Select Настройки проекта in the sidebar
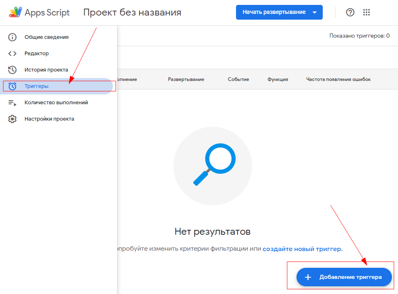The image size is (398, 294). 50,119
